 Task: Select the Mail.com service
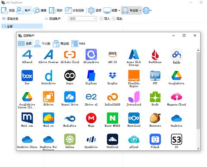(x=27, y=120)
